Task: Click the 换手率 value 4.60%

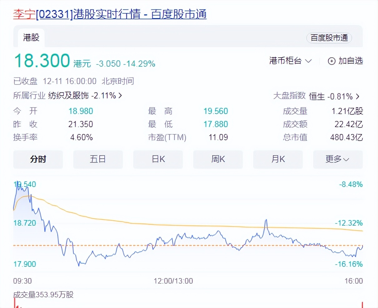Action: pyautogui.click(x=82, y=137)
